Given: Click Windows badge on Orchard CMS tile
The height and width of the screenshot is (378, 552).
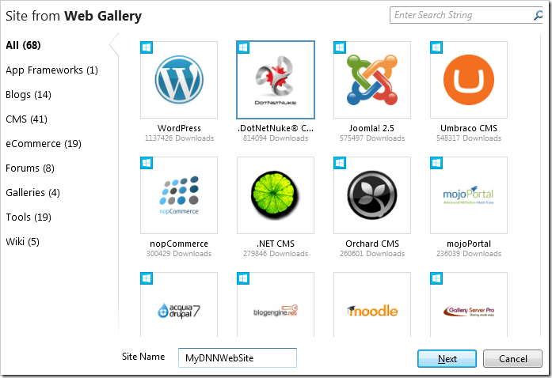Looking at the screenshot, I should tap(340, 163).
